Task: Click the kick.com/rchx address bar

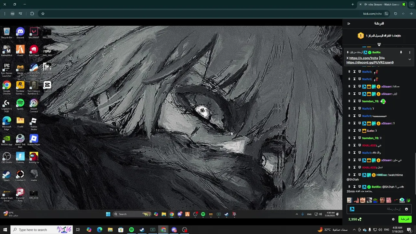Action: (372, 14)
